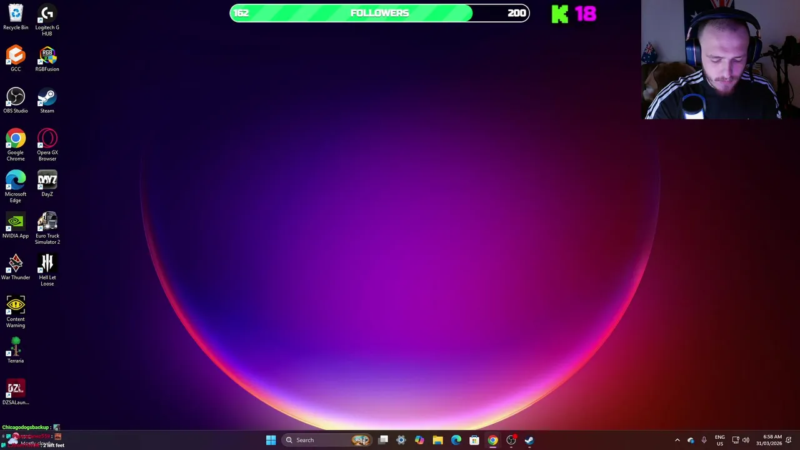Select the War Thunder desktop shortcut

click(16, 267)
